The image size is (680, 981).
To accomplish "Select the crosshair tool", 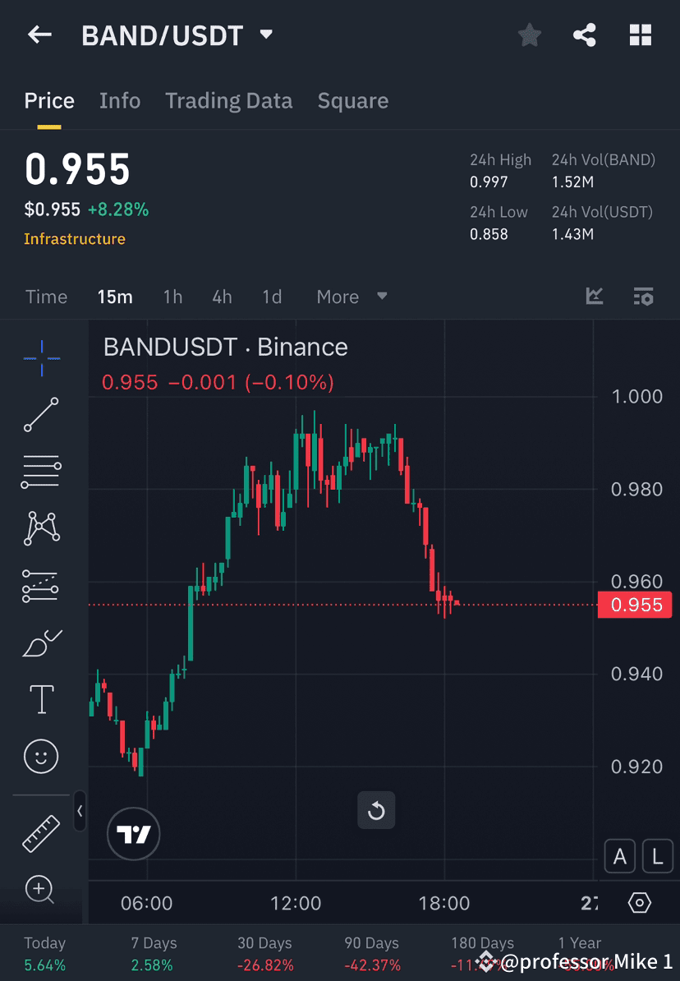I will pyautogui.click(x=39, y=358).
